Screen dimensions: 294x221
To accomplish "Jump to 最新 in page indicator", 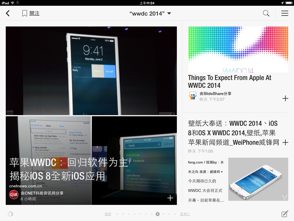I will click(x=108, y=214).
